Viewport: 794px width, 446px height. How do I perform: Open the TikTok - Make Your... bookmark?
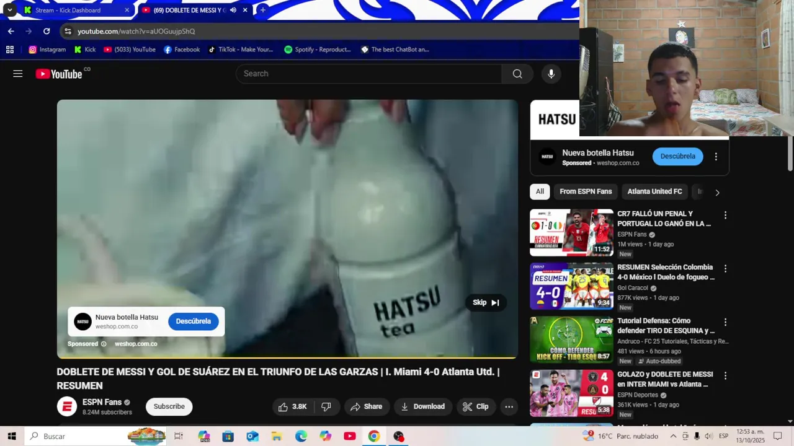point(240,50)
